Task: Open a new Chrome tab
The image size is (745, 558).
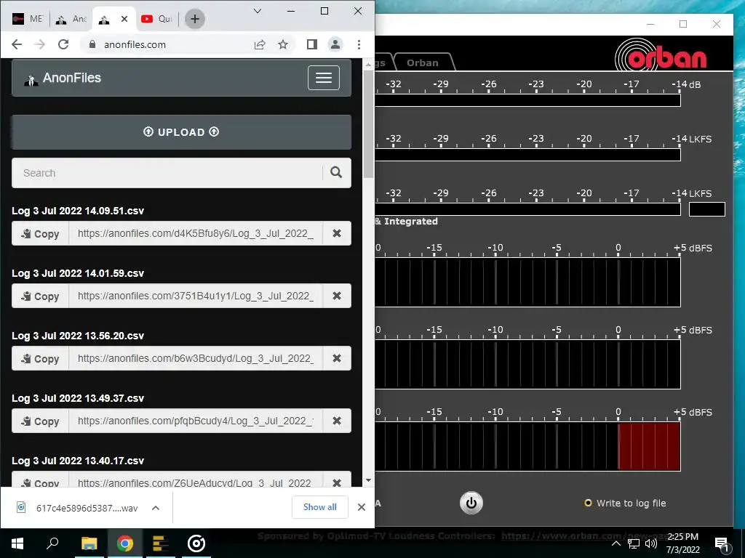Action: point(195,19)
